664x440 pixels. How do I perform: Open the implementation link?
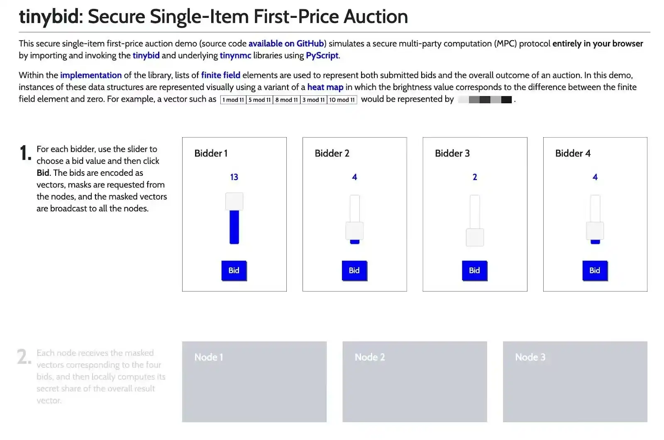click(x=91, y=75)
